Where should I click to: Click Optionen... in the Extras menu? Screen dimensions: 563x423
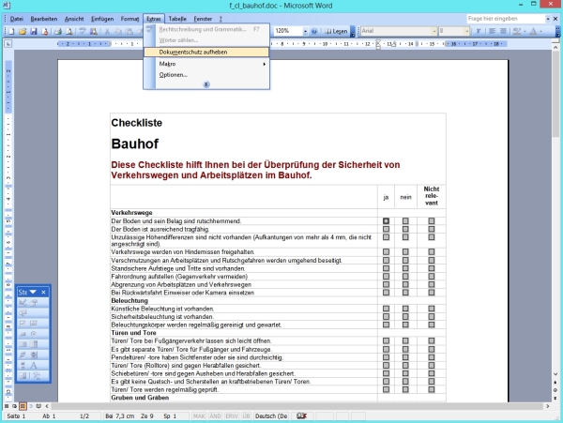(x=174, y=75)
